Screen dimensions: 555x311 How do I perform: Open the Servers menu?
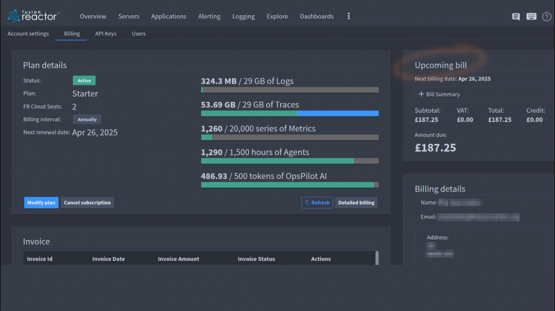(x=128, y=16)
